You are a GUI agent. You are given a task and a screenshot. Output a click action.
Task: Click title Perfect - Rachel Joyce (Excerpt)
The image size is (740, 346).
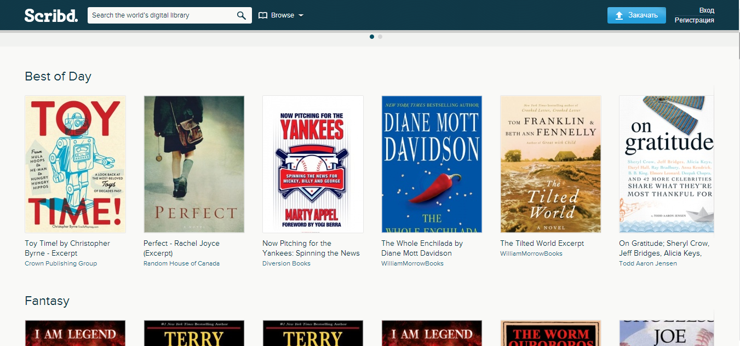181,248
